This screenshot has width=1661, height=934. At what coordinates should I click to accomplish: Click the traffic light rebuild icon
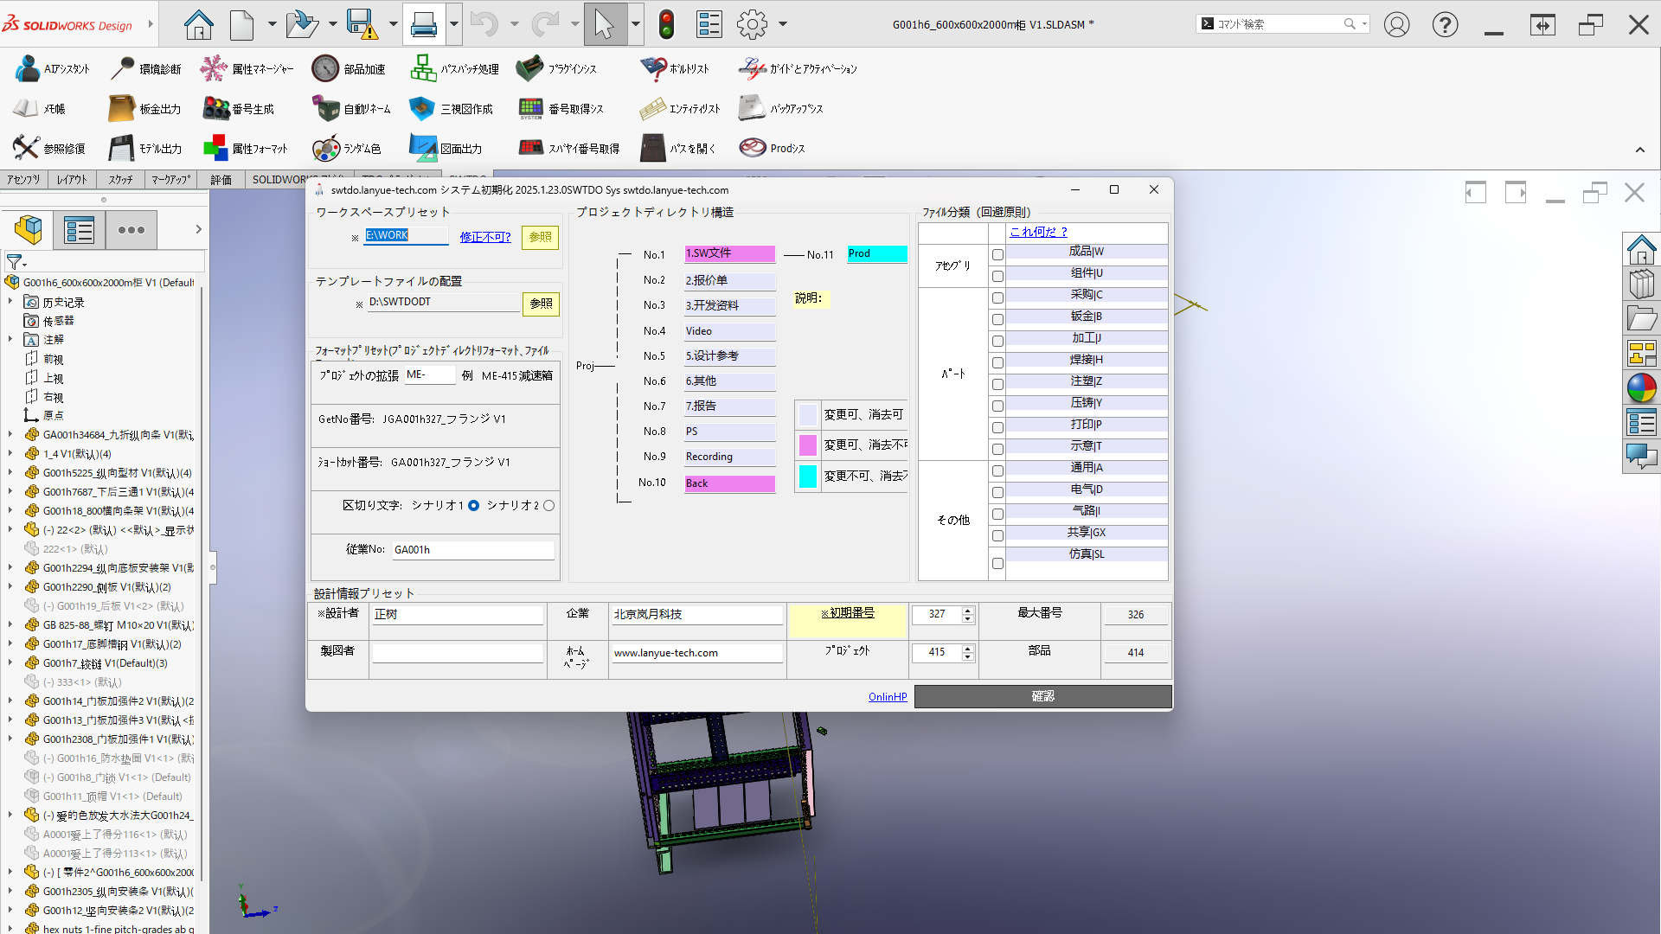click(665, 24)
